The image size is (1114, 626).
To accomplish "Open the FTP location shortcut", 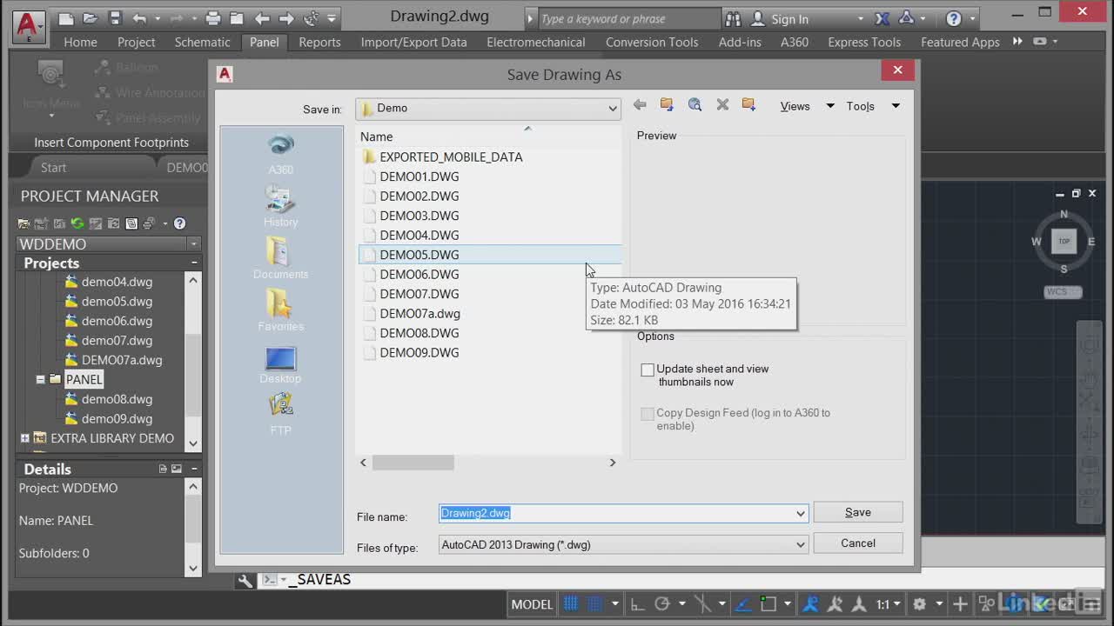I will (280, 414).
